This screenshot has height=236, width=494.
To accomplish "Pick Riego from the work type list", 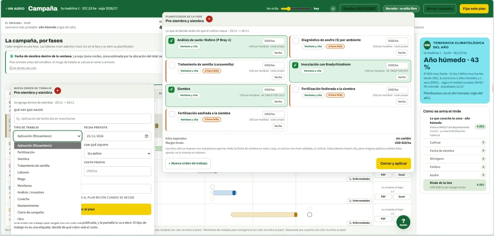I will 48,179.
